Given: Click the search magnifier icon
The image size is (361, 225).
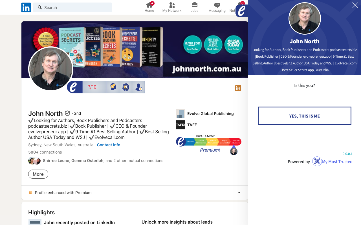Looking at the screenshot, I should coord(40,7).
